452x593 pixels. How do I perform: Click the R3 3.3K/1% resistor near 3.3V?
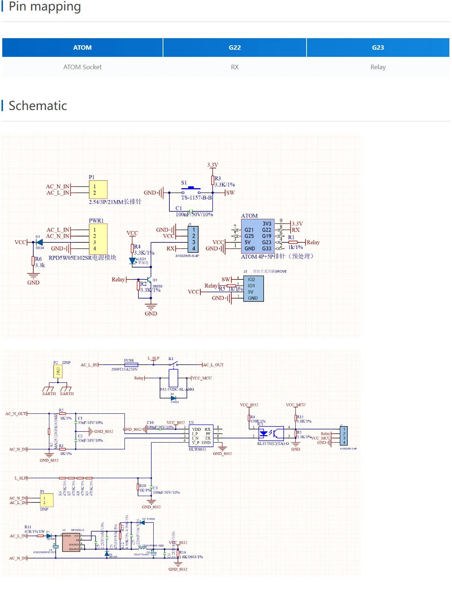pyautogui.click(x=213, y=180)
